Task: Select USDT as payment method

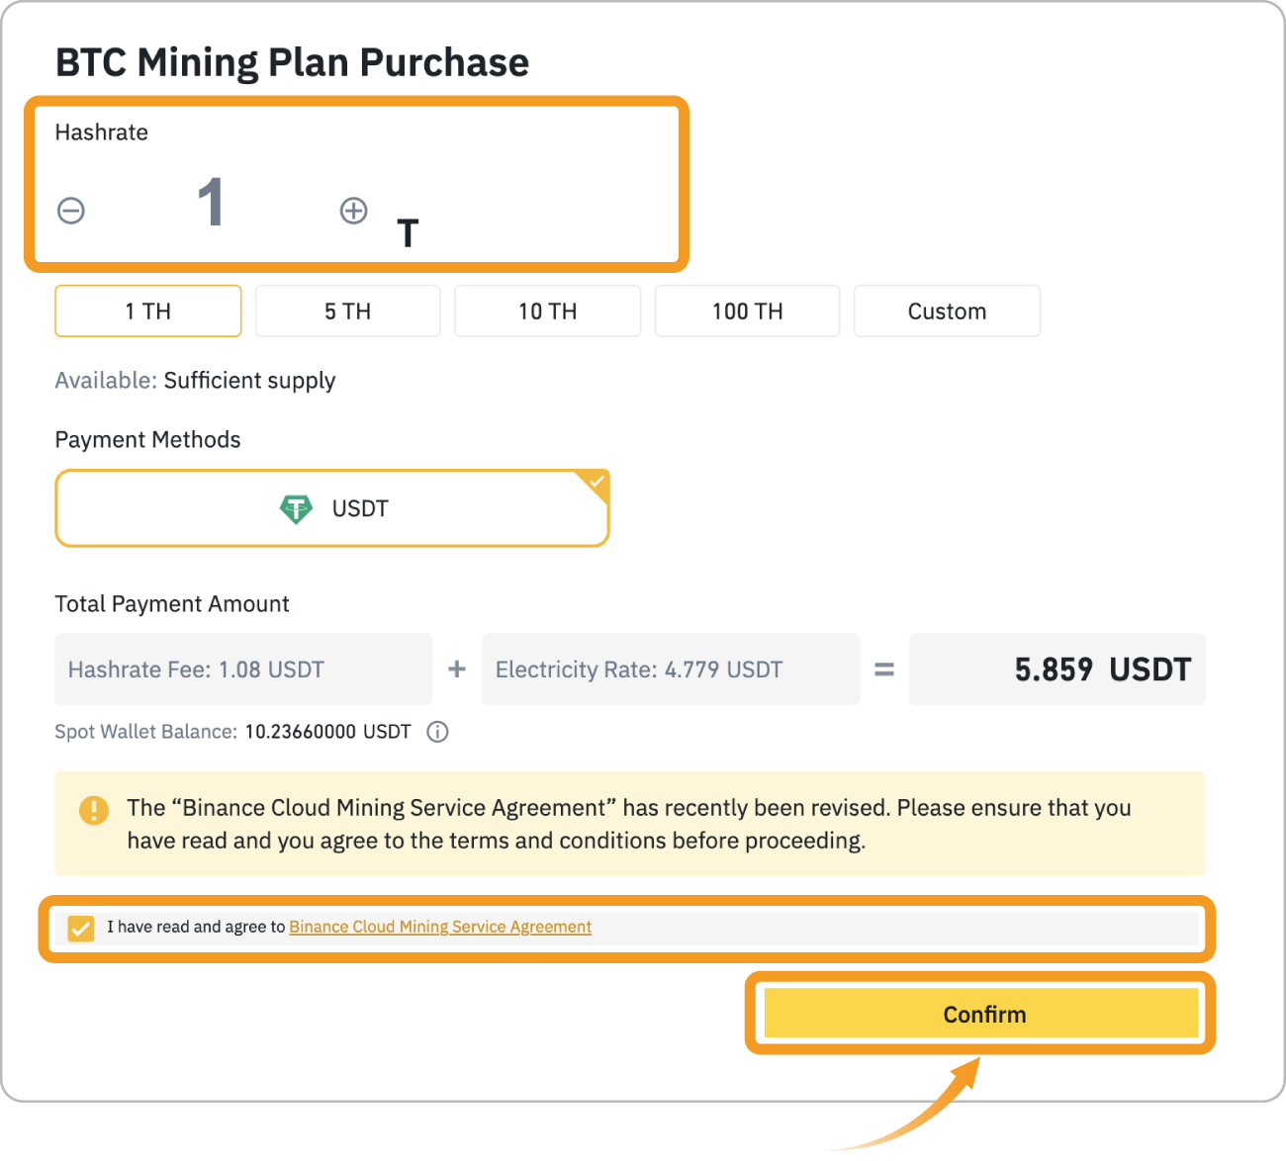Action: 332,508
